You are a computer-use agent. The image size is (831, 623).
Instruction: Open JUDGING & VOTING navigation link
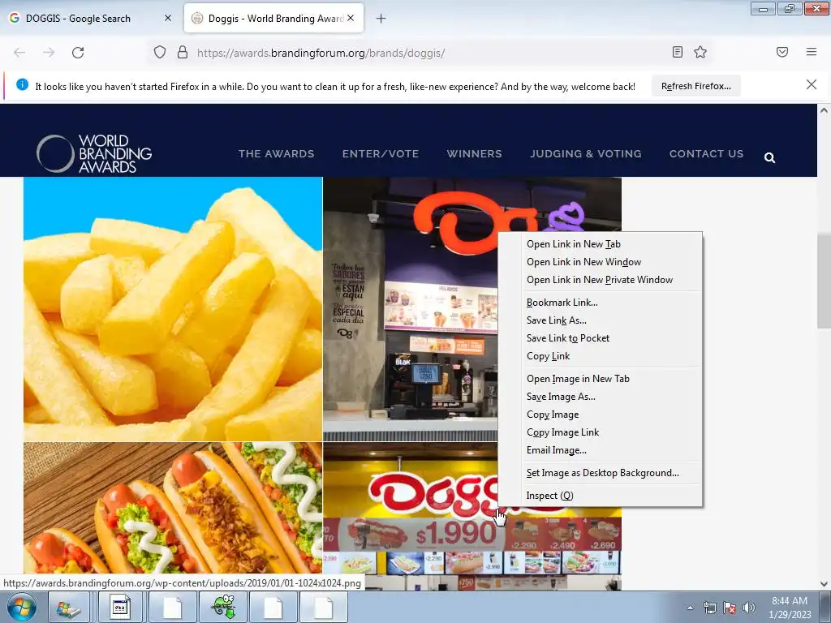(586, 153)
